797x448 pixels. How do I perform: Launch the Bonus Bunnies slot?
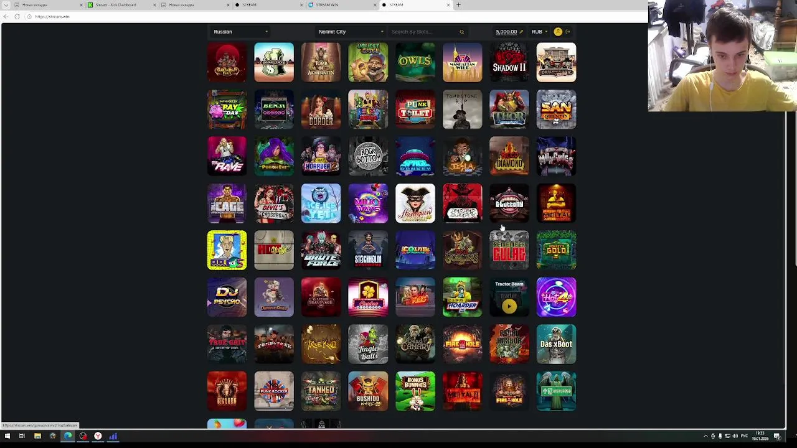click(415, 391)
